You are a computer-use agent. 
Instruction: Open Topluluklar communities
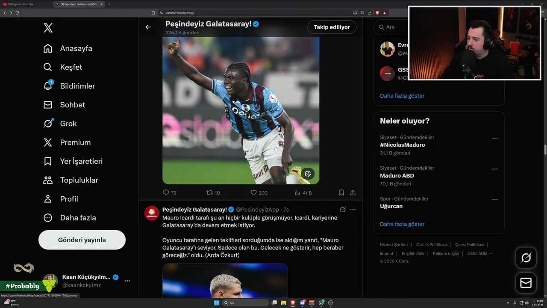tap(71, 180)
